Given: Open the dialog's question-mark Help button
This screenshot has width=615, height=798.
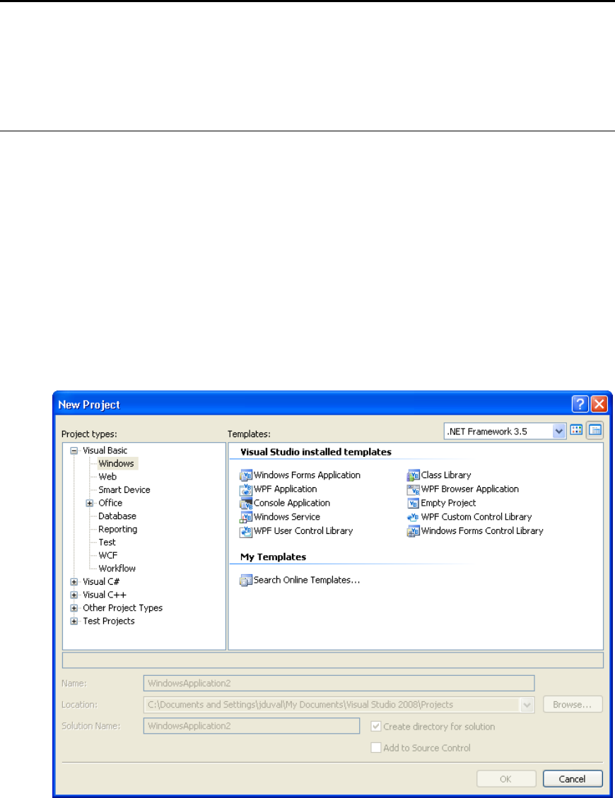Looking at the screenshot, I should point(580,404).
